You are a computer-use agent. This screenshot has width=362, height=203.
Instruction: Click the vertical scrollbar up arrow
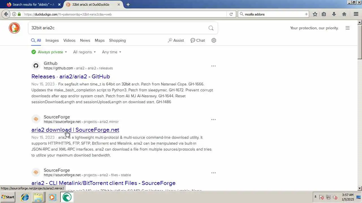click(360, 22)
